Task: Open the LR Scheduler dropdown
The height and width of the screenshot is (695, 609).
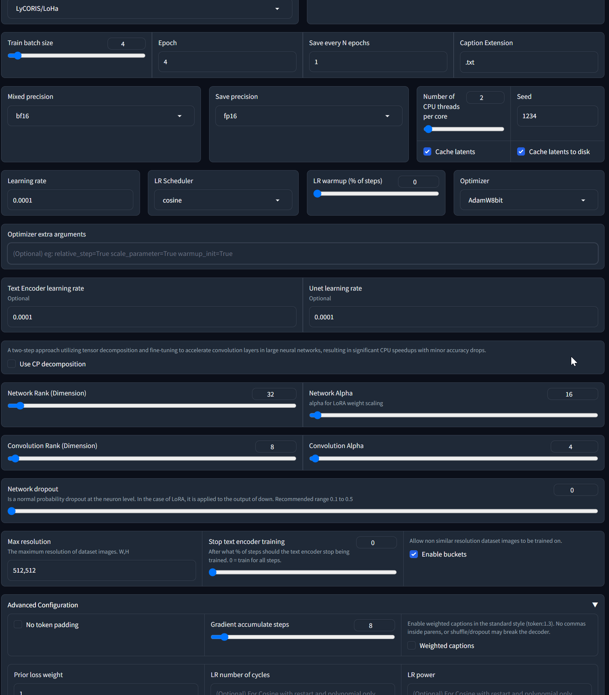Action: click(223, 200)
